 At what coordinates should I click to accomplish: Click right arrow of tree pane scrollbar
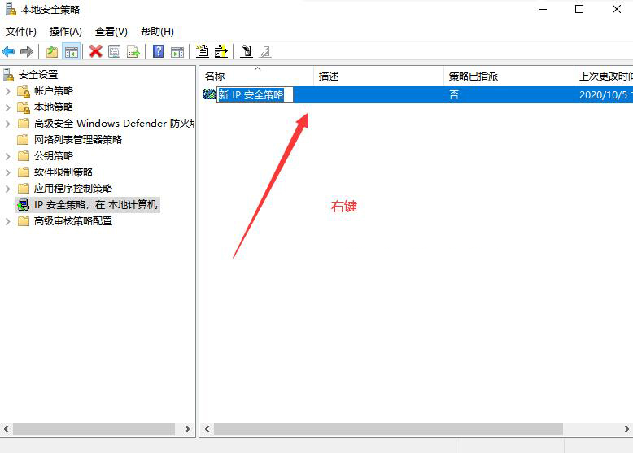point(188,429)
